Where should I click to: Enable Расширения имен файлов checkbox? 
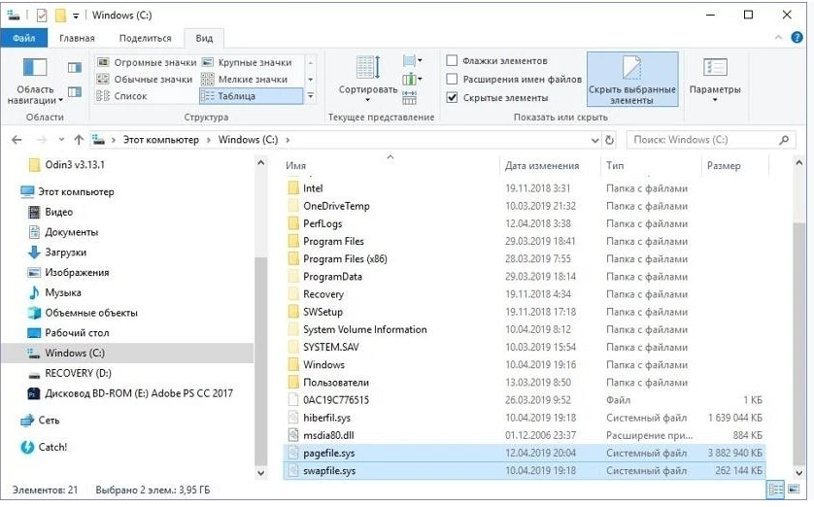coord(452,80)
